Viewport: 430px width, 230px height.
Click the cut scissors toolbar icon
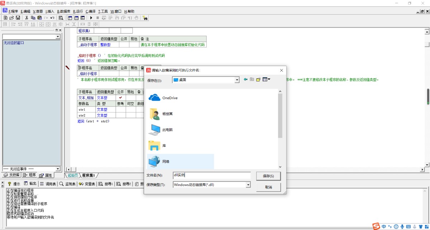point(27,17)
